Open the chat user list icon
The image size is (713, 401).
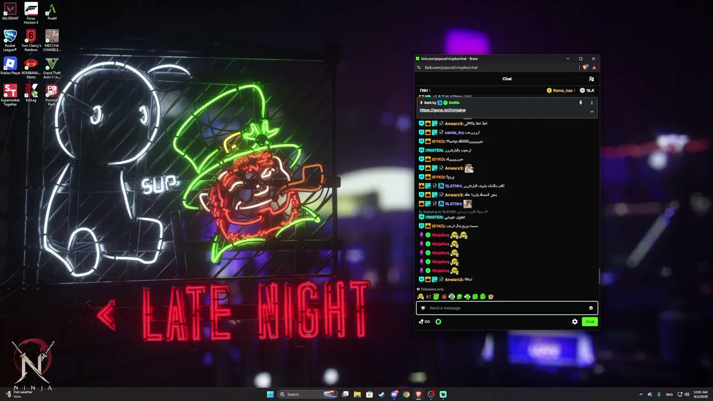(x=591, y=79)
